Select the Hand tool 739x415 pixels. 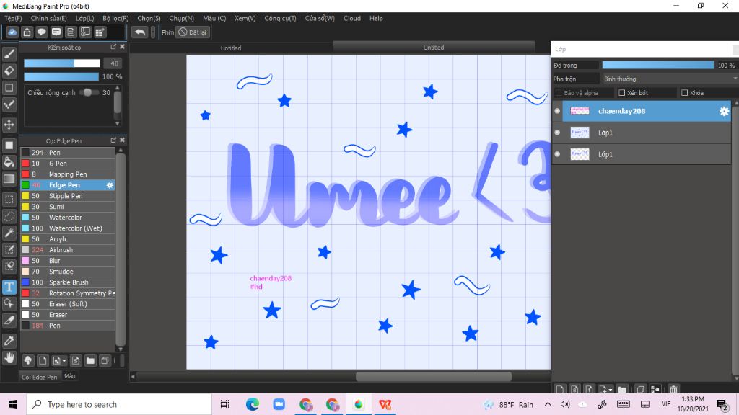9,358
